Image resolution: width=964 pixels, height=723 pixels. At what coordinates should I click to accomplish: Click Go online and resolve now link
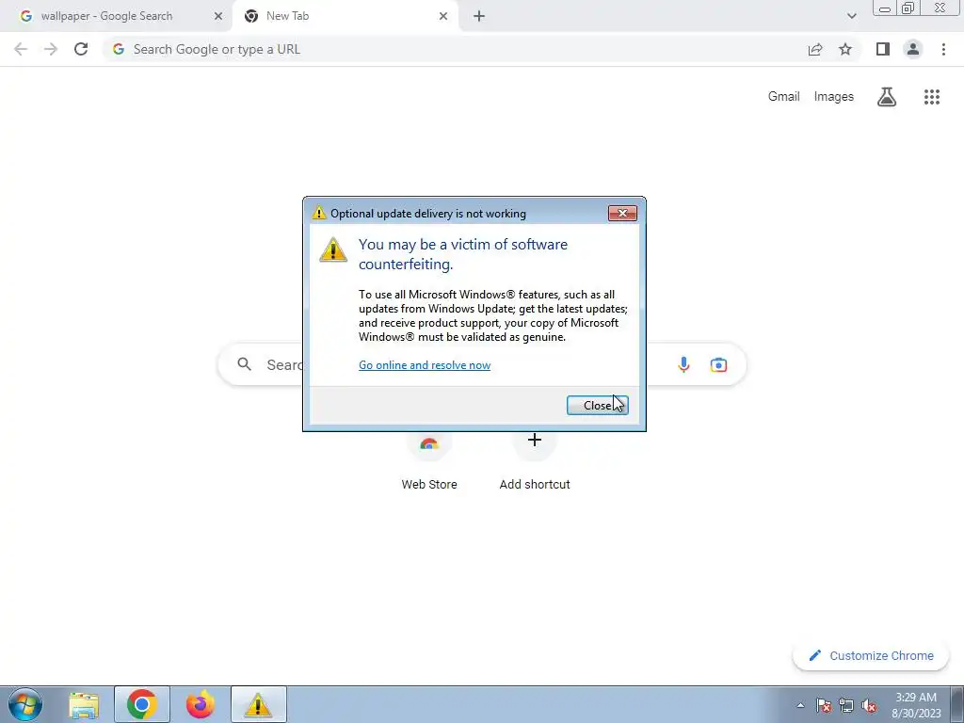(425, 365)
